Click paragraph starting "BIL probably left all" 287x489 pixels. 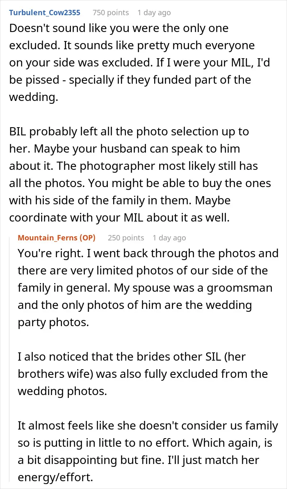140,175
